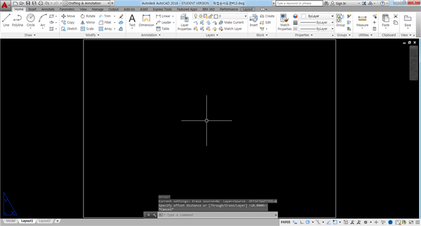Toggle ortho mode in status bar
This screenshot has width=421, height=226.
302,222
